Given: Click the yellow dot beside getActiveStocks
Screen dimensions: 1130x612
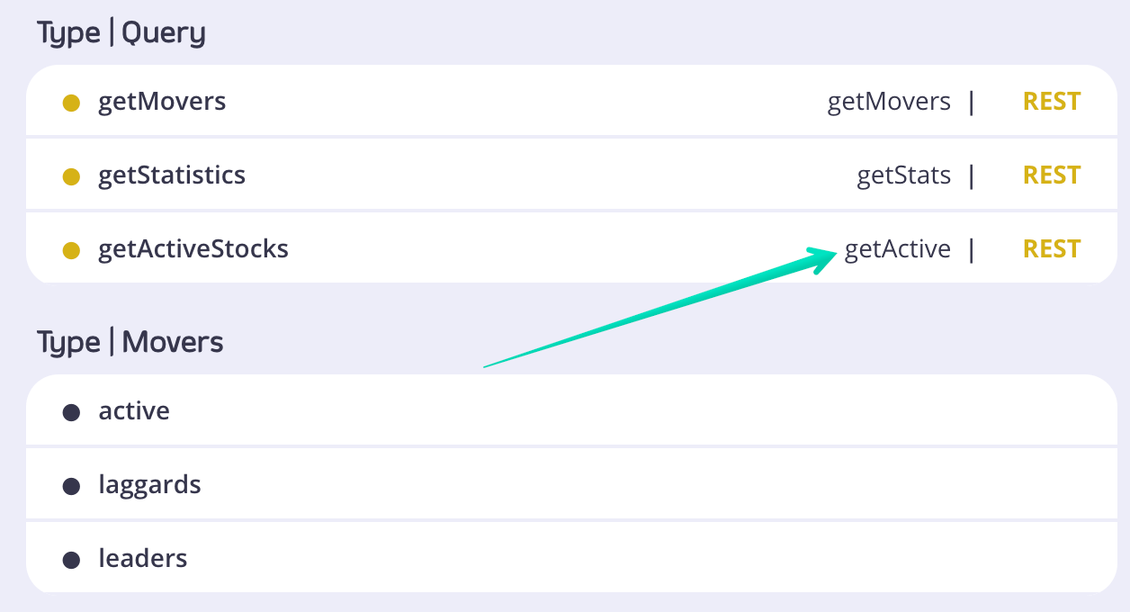Looking at the screenshot, I should 71,250.
